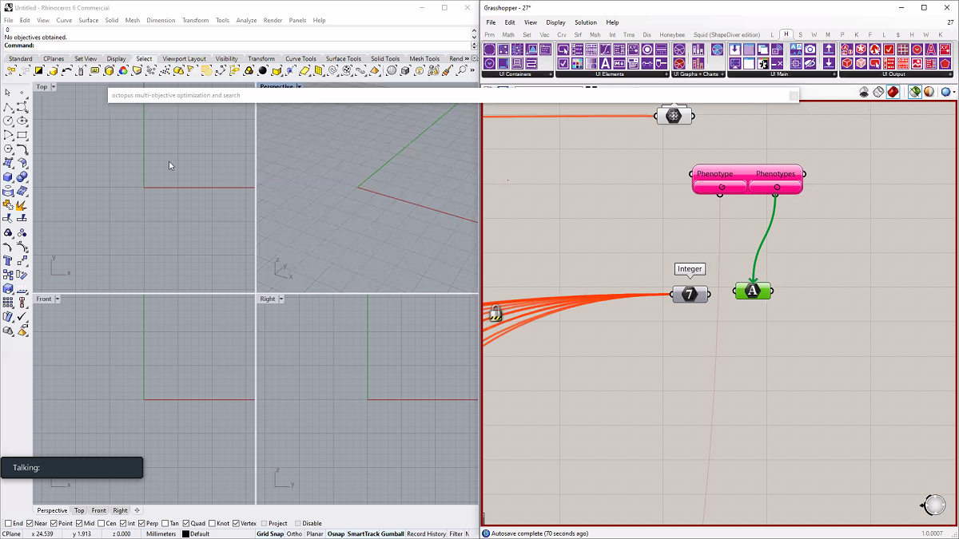Toggle the Knot osnap checkbox
Viewport: 959px width, 539px height.
tap(212, 524)
